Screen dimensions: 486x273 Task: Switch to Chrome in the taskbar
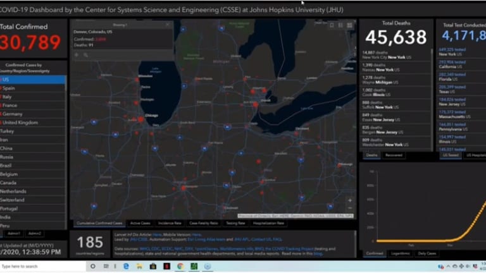coord(180,266)
